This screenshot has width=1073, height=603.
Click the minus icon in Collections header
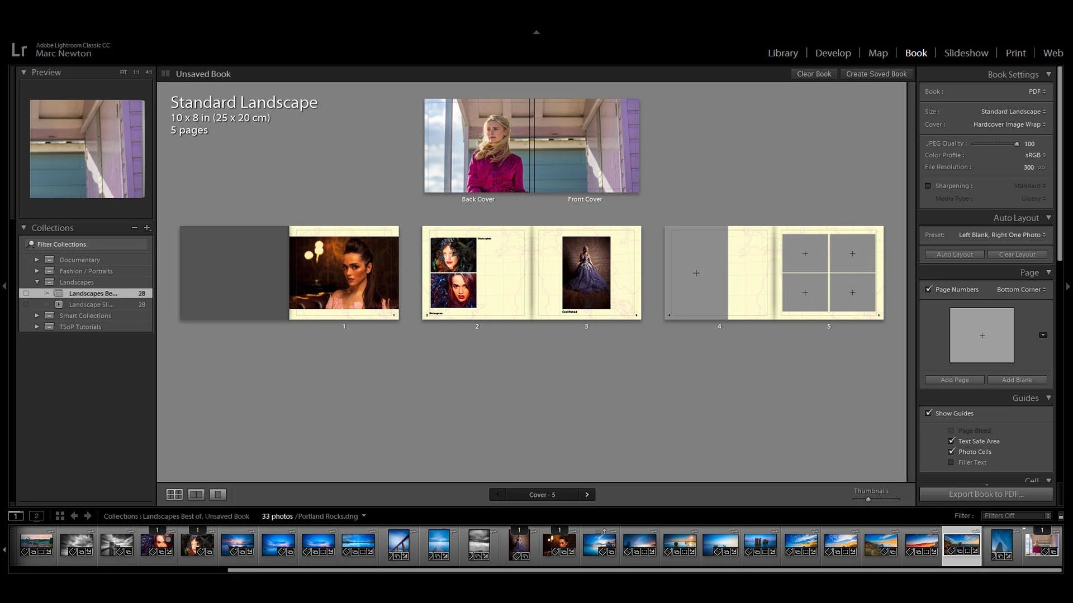134,228
